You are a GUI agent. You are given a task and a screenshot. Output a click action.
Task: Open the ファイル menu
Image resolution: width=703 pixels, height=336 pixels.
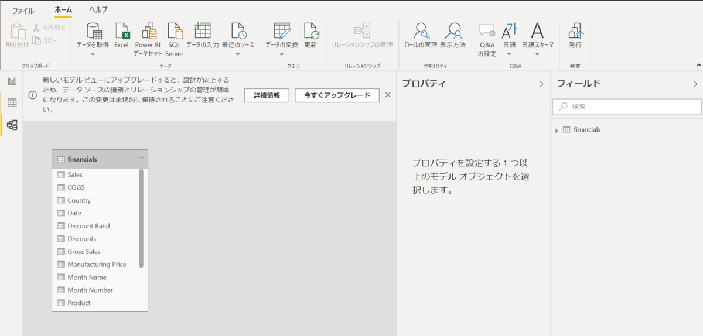tap(23, 11)
